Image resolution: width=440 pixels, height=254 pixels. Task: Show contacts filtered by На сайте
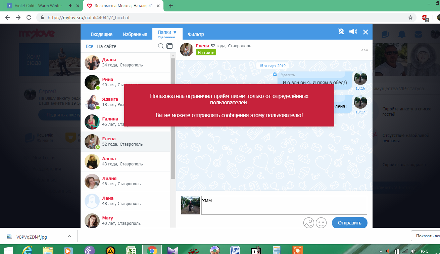(x=106, y=46)
